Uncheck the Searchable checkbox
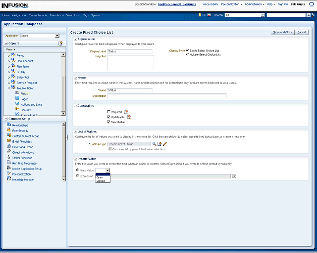Viewport: 317px width, 253px height. click(x=108, y=122)
